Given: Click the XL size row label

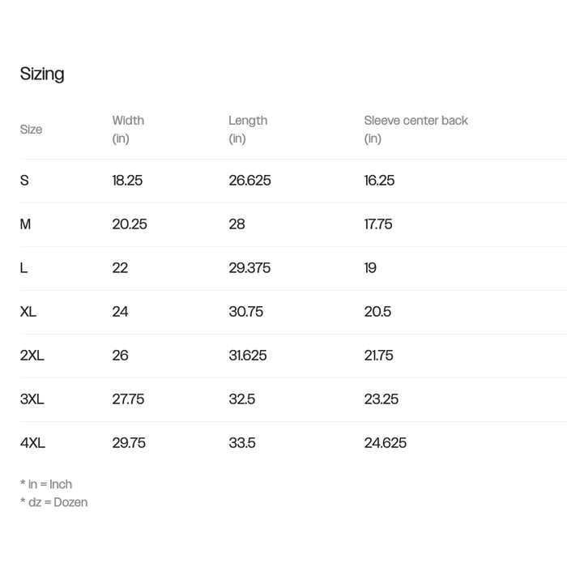Looking at the screenshot, I should [28, 312].
